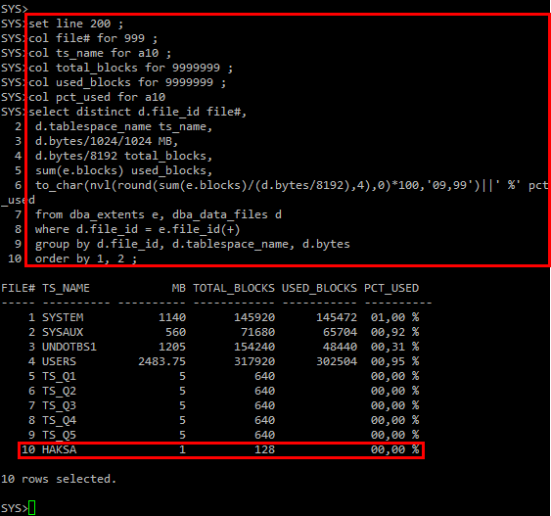Click the PCT_USED column header
The height and width of the screenshot is (516, 551).
pyautogui.click(x=391, y=288)
